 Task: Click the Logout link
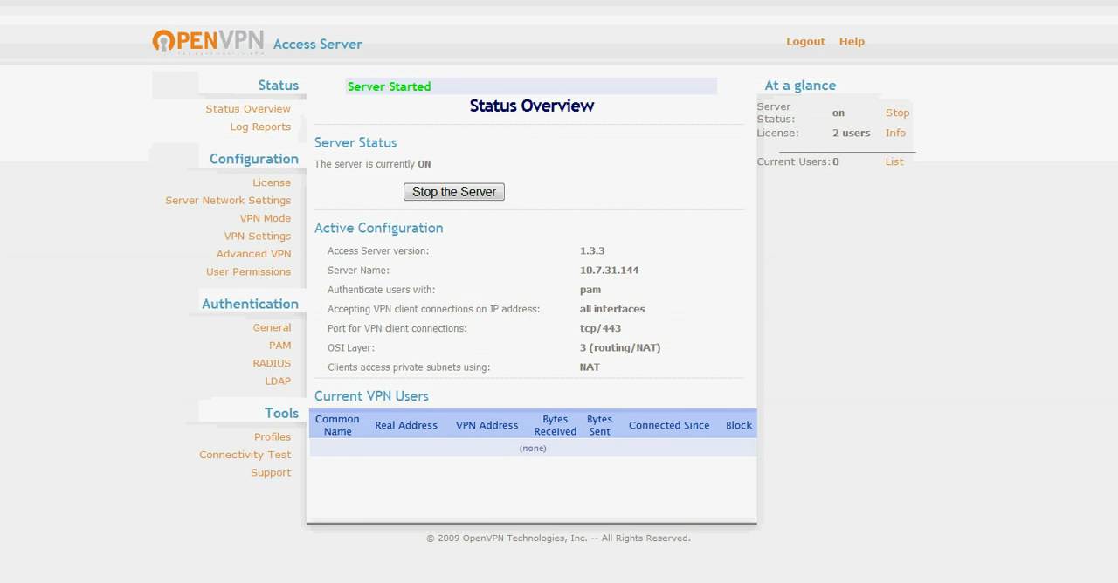pyautogui.click(x=805, y=41)
